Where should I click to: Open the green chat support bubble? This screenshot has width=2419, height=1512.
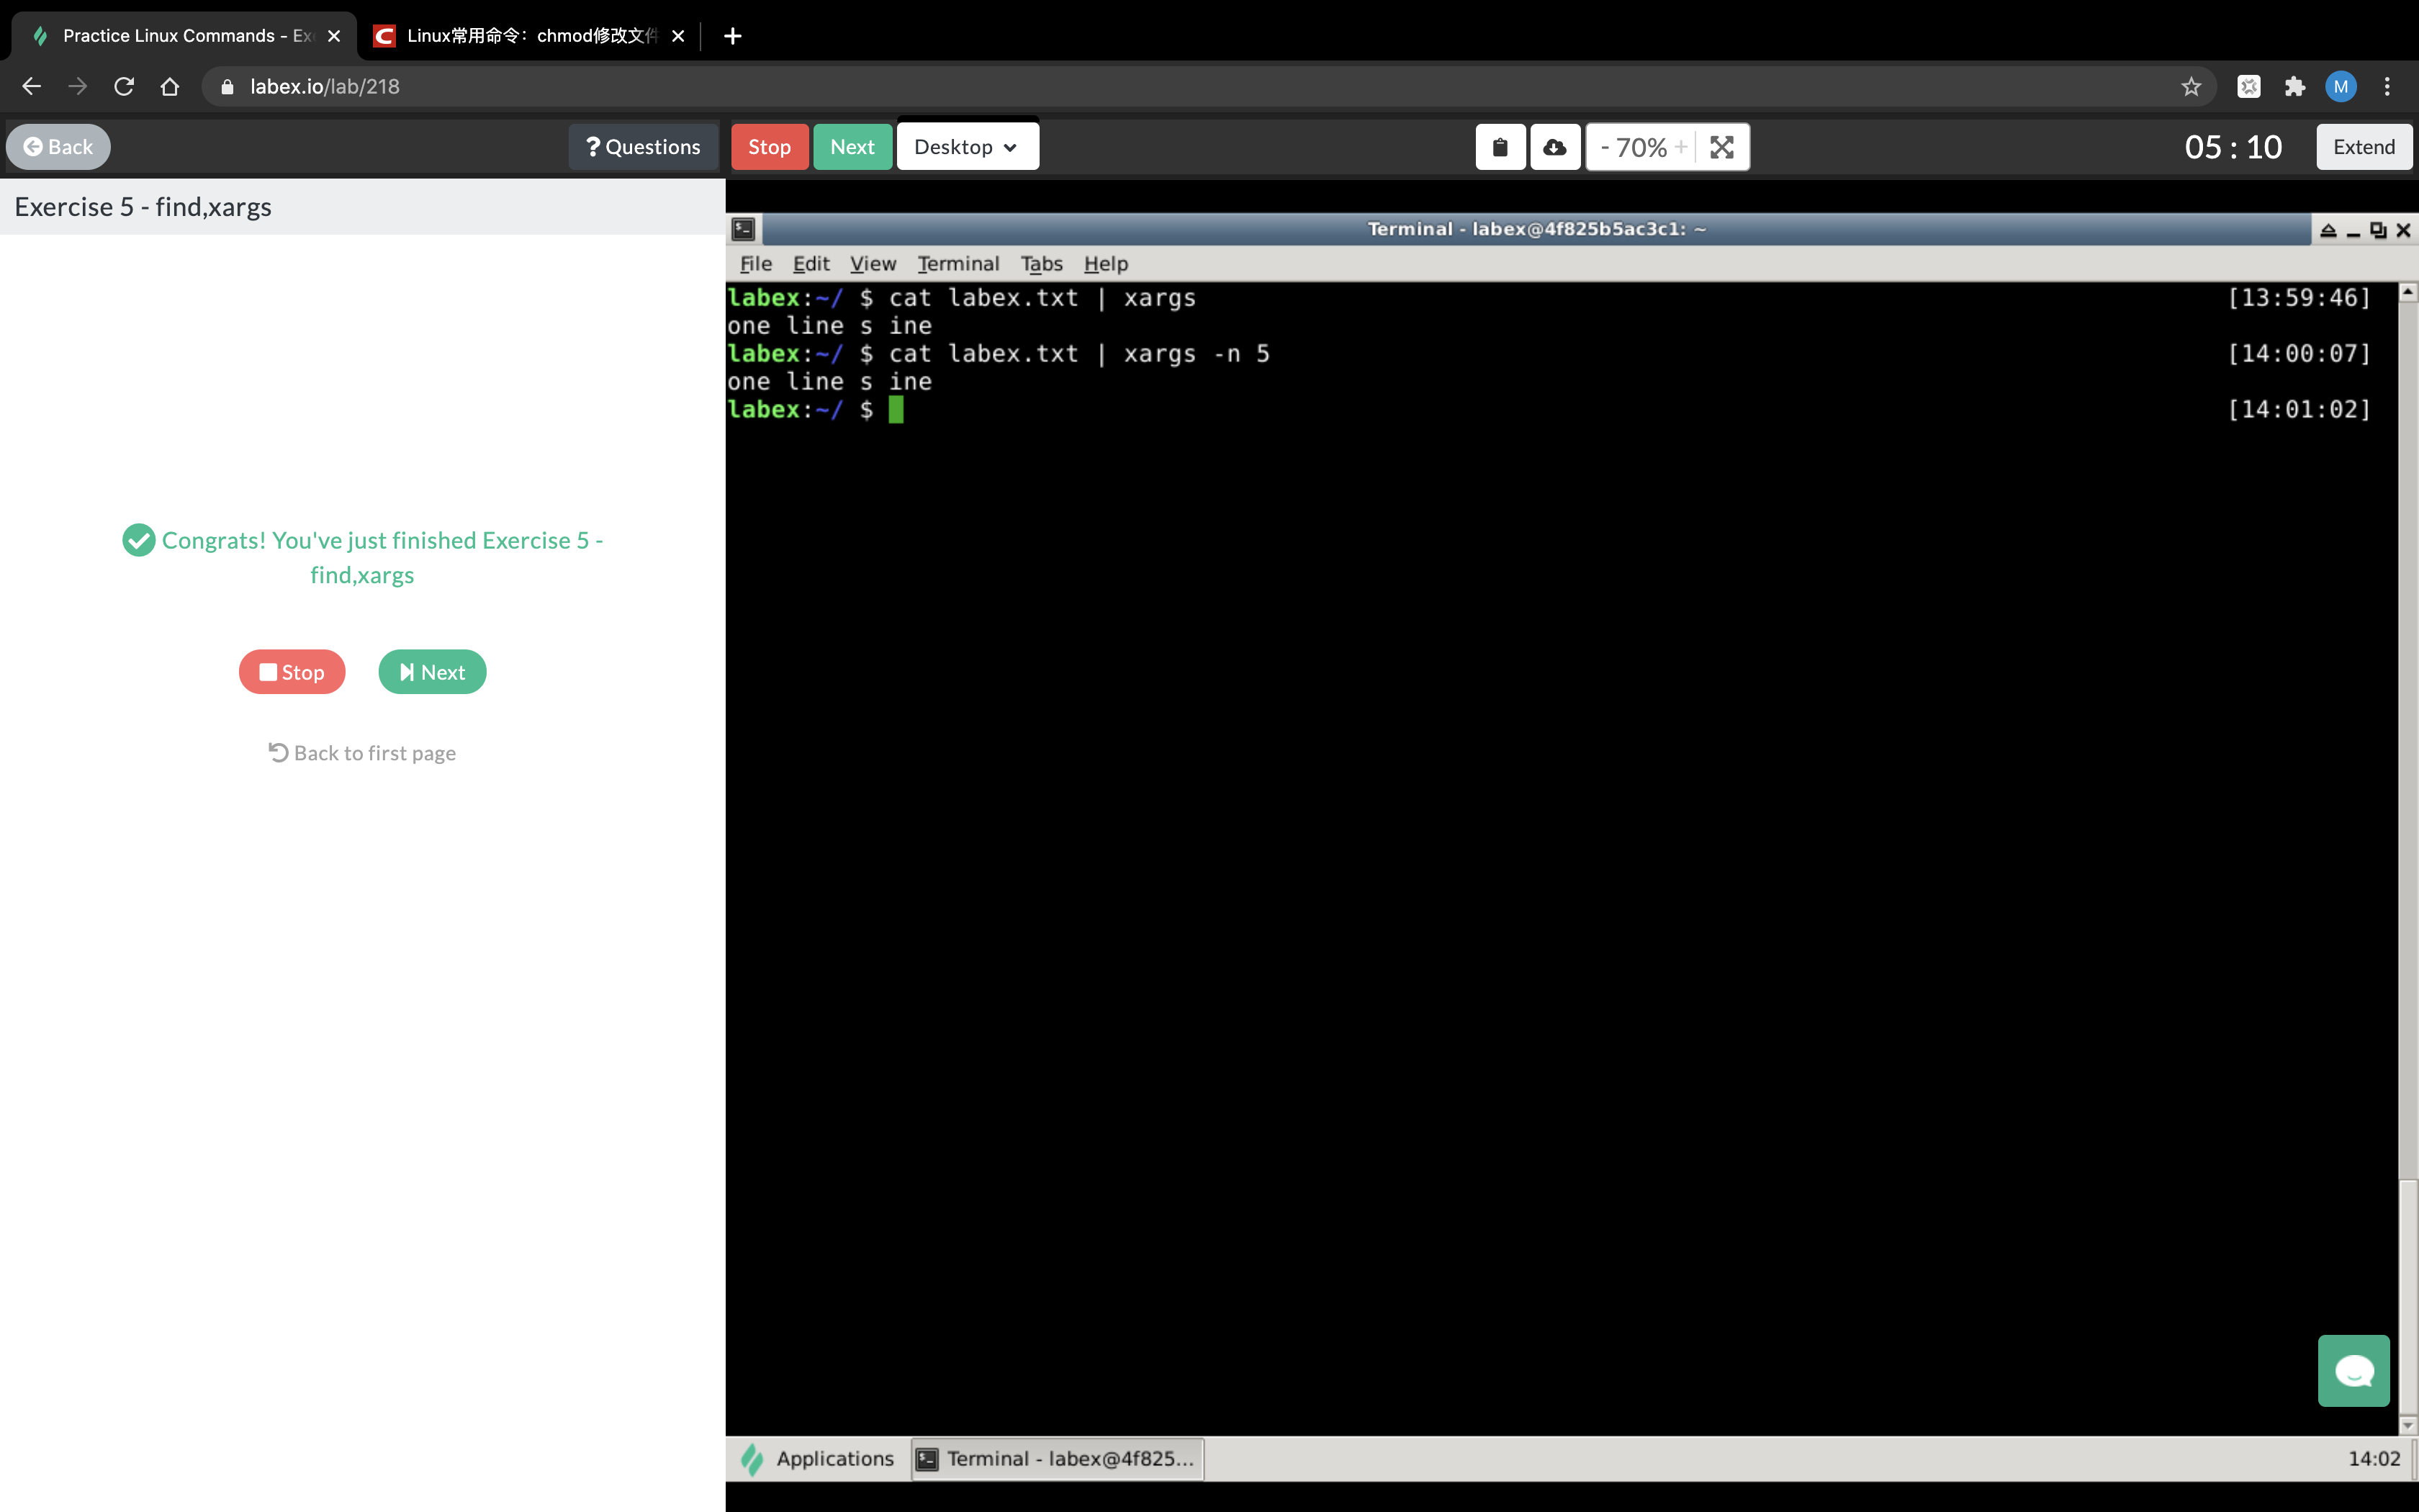(x=2353, y=1371)
